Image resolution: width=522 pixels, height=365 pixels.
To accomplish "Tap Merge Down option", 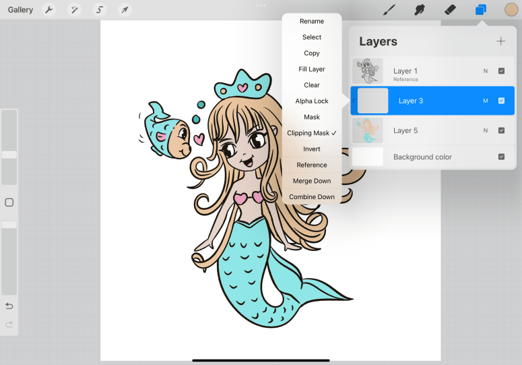I will [312, 181].
